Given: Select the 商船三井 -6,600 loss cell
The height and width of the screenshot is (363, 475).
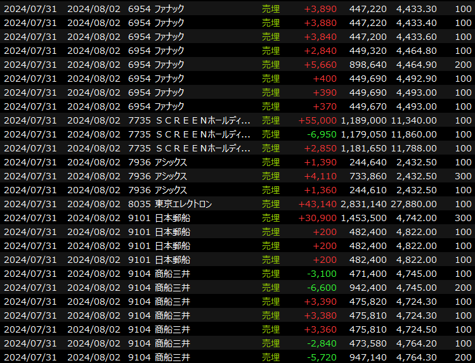Looking at the screenshot, I should [x=323, y=288].
